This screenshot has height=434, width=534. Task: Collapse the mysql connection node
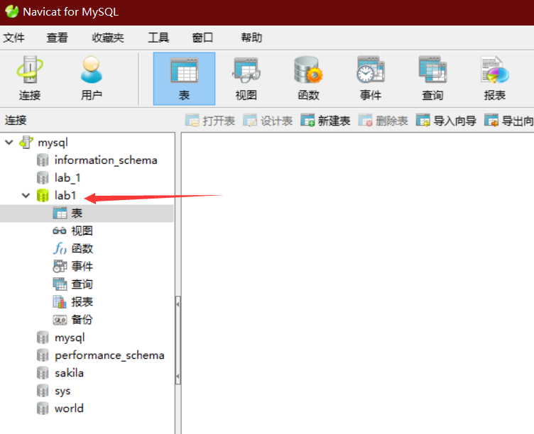point(9,142)
